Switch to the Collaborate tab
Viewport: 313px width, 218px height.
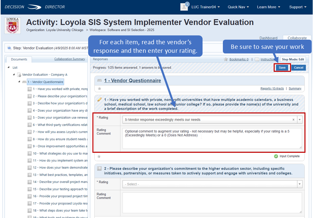pyautogui.click(x=297, y=38)
